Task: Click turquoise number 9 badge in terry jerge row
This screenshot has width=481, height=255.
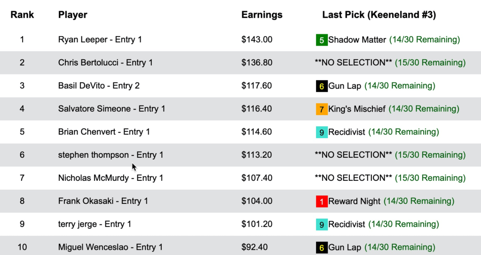Action: click(322, 224)
